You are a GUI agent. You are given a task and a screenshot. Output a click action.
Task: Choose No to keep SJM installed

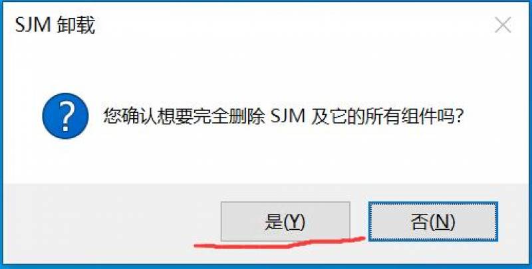click(x=433, y=222)
